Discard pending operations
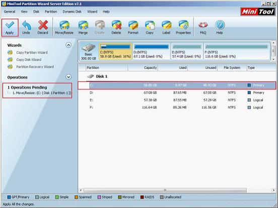 43,28
